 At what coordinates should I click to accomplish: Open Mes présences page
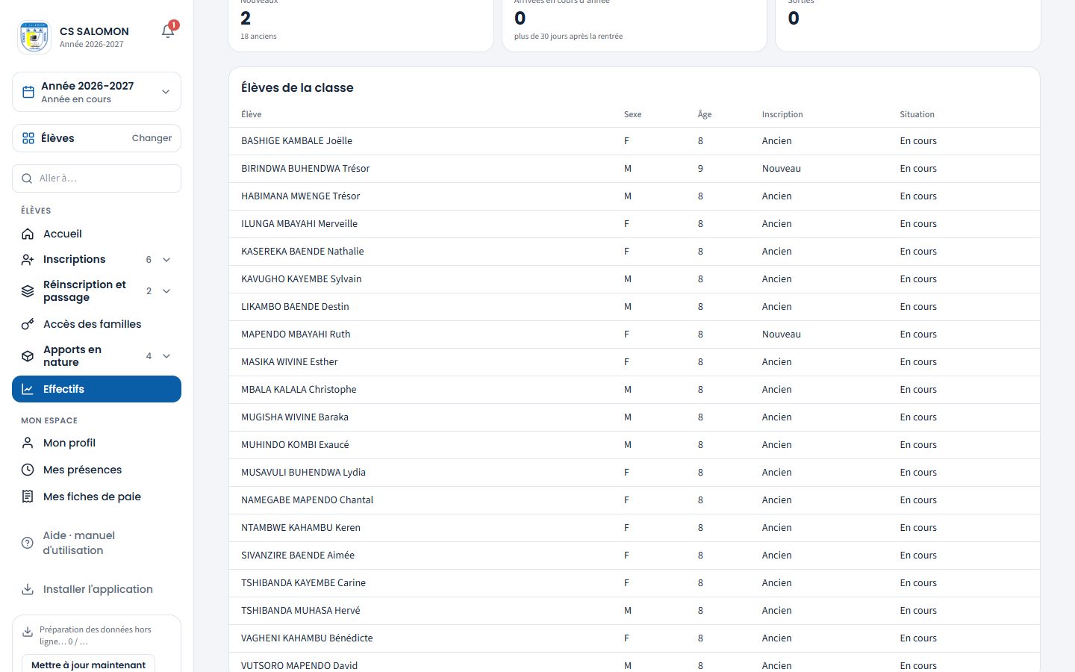[x=96, y=470]
